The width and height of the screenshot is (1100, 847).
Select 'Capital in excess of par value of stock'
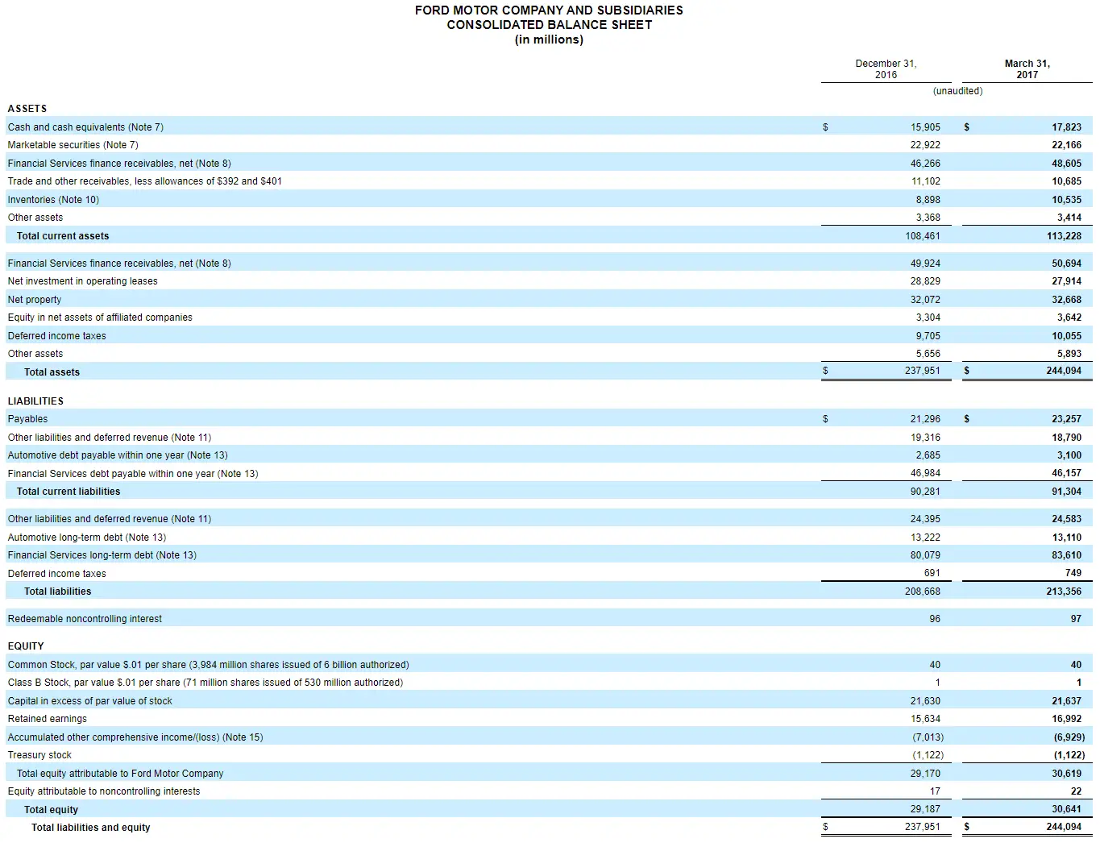point(90,701)
